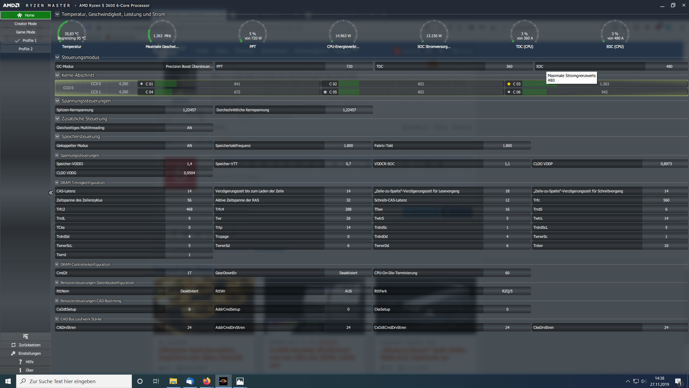Select Profile 2 in sidebar
The width and height of the screenshot is (689, 388).
(26, 49)
